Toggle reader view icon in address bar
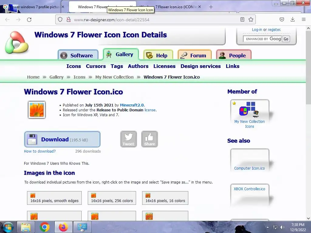Screen dimensions: 311x233 click(242, 19)
